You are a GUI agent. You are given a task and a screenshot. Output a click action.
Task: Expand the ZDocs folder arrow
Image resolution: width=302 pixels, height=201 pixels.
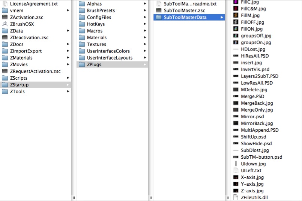68,44
